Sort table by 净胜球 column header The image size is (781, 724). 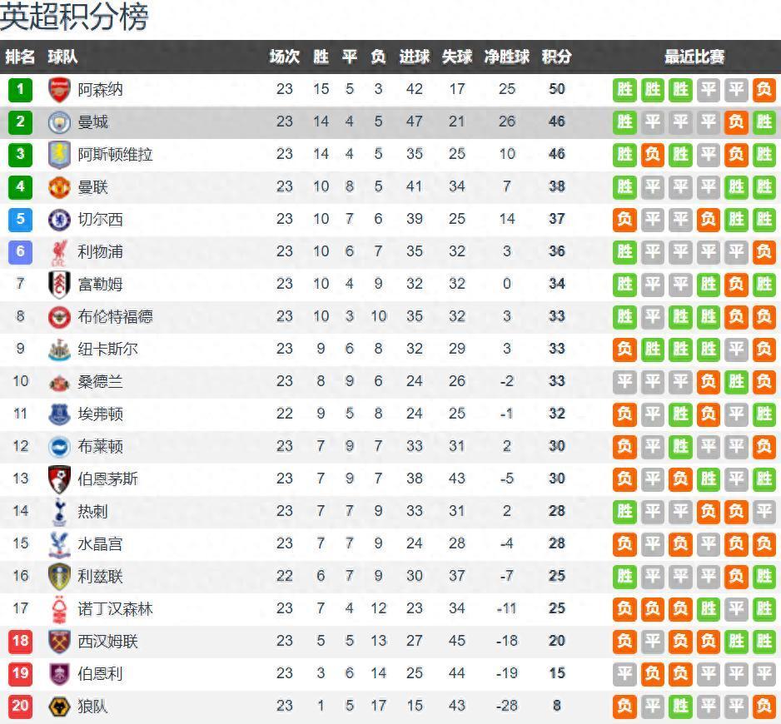coord(507,57)
